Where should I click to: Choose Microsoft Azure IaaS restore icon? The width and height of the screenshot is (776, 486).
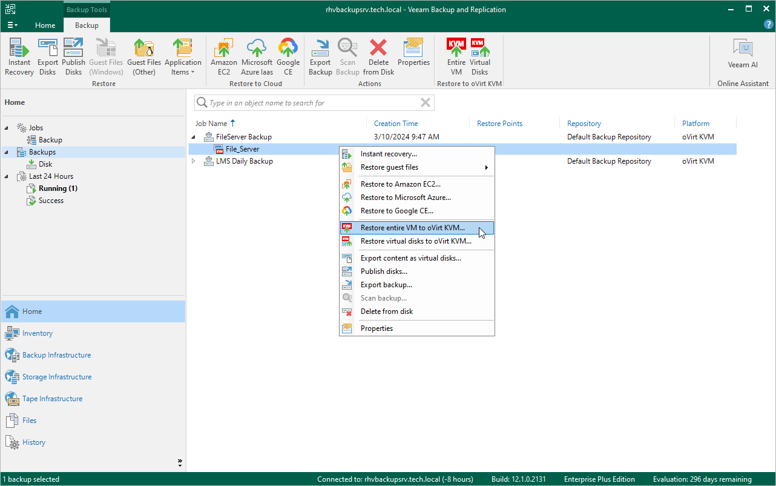click(257, 56)
